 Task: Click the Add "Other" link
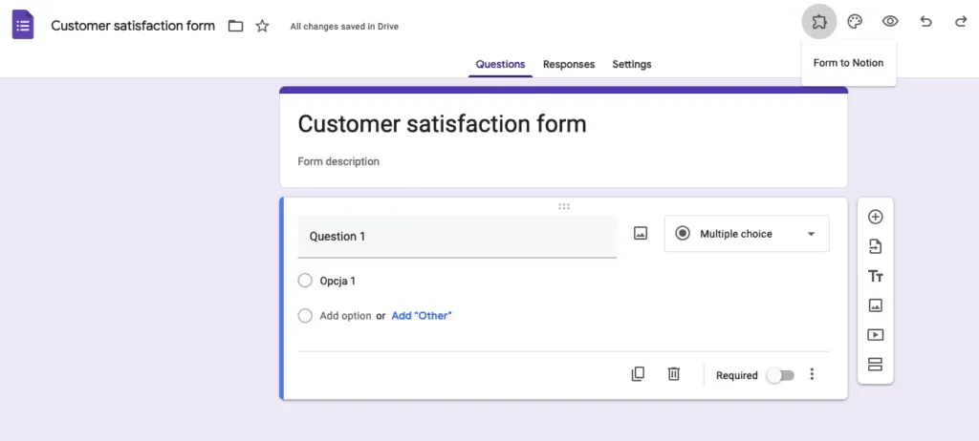[422, 315]
